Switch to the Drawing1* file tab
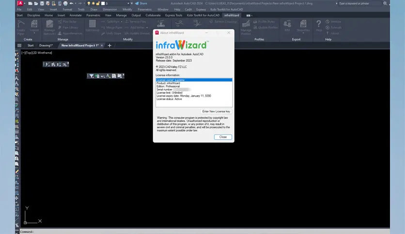 point(46,45)
